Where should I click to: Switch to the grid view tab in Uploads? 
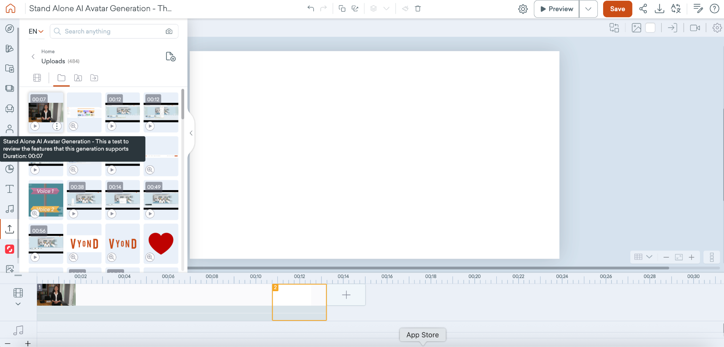coord(37,78)
